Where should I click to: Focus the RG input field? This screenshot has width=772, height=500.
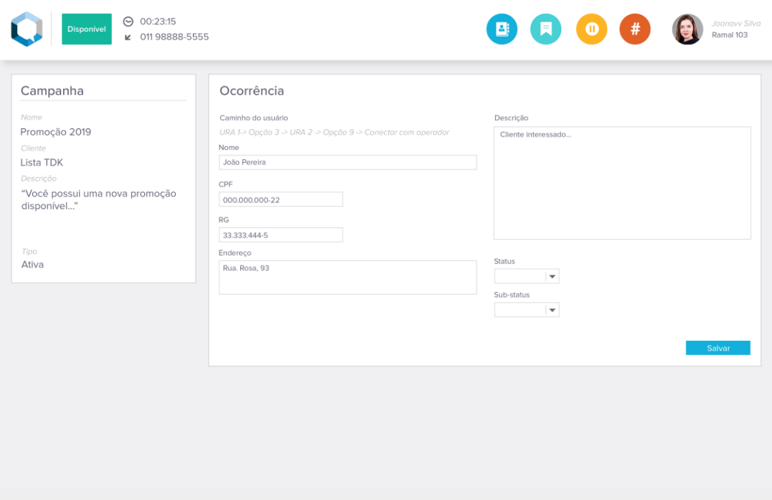coord(281,235)
